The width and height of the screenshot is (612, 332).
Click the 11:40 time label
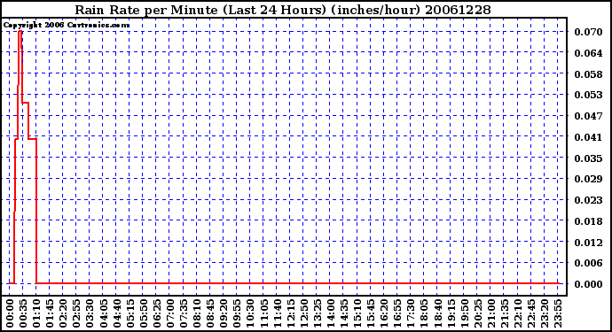277,313
